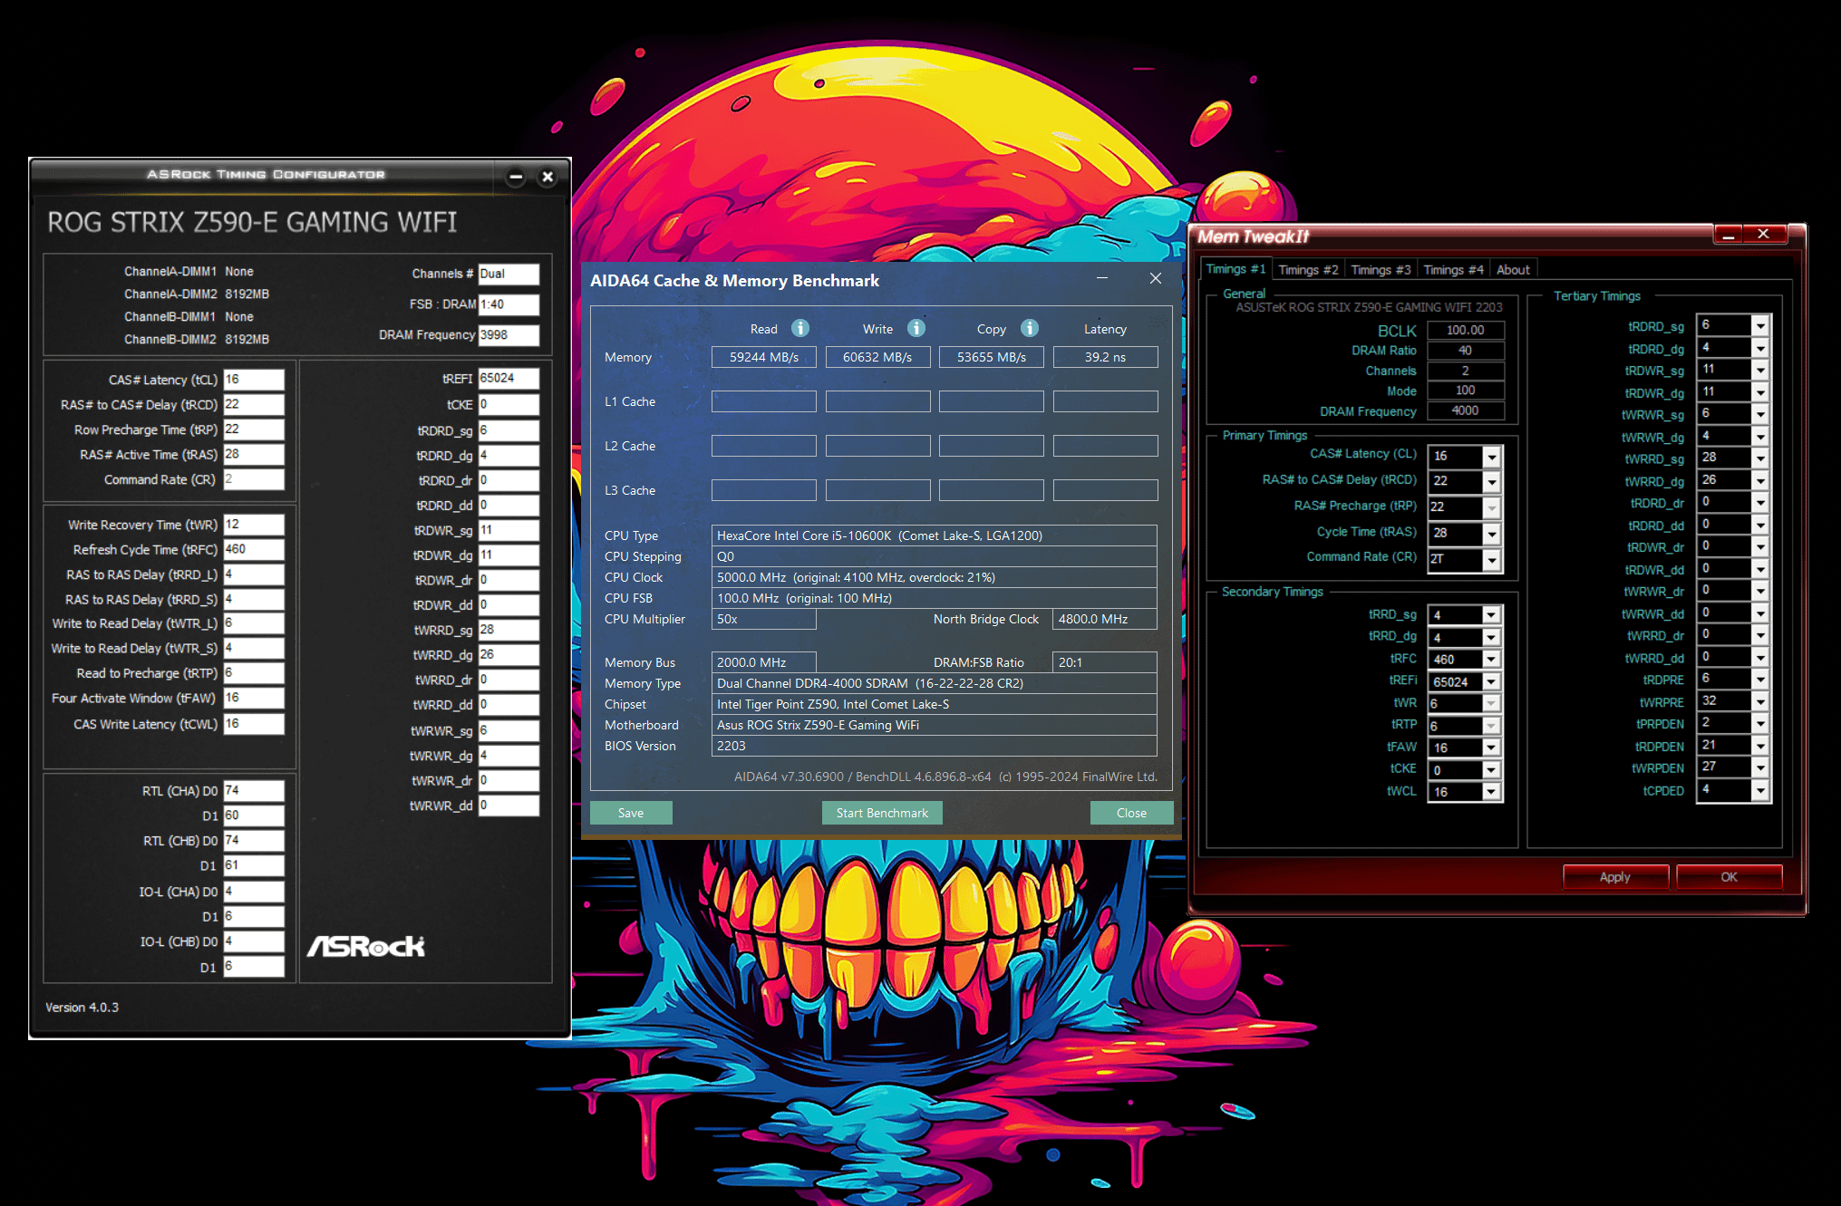Viewport: 1841px width, 1206px height.
Task: Start the AIDA64 memory benchmark
Action: [x=882, y=813]
